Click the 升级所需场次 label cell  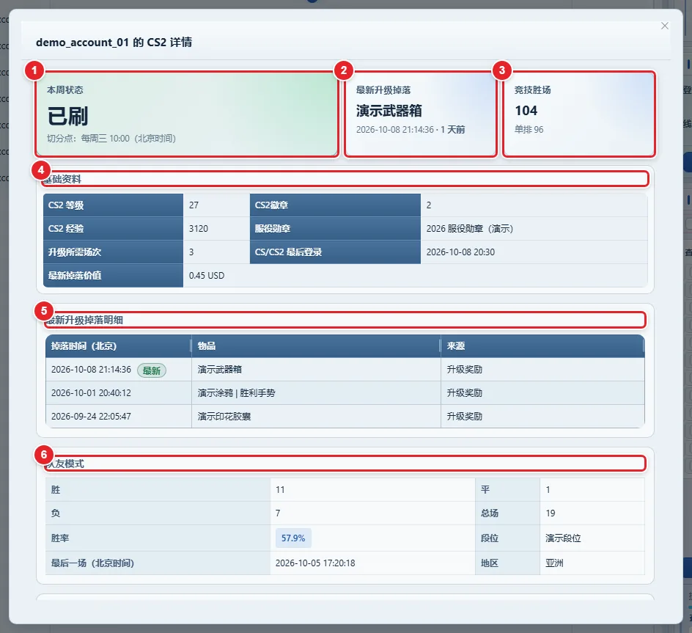(x=113, y=252)
